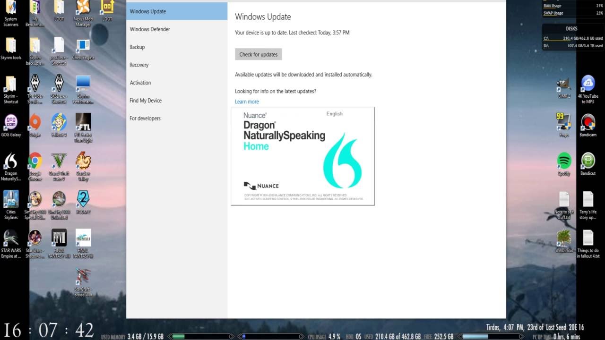605x340 pixels.
Task: Click the 16:07:42 desktop clock widget
Action: (x=48, y=330)
